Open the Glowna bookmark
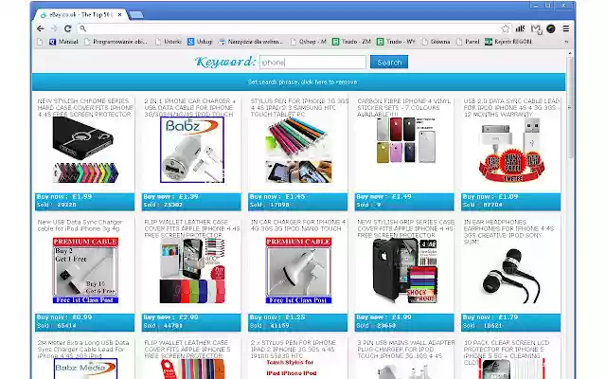606x379 pixels. coord(436,42)
